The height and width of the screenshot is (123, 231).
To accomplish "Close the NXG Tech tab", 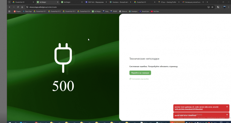I will click(x=106, y=2).
